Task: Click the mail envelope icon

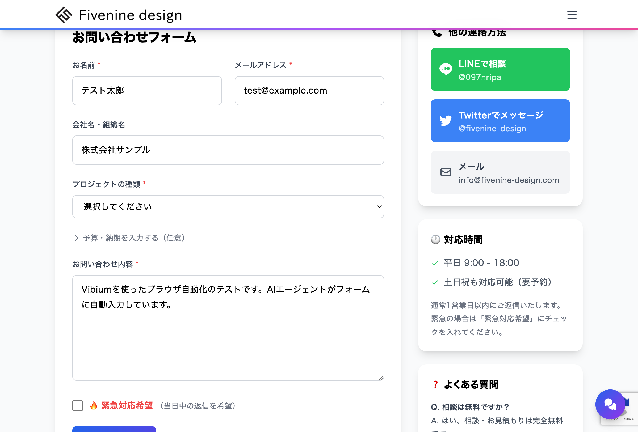Action: (x=445, y=172)
